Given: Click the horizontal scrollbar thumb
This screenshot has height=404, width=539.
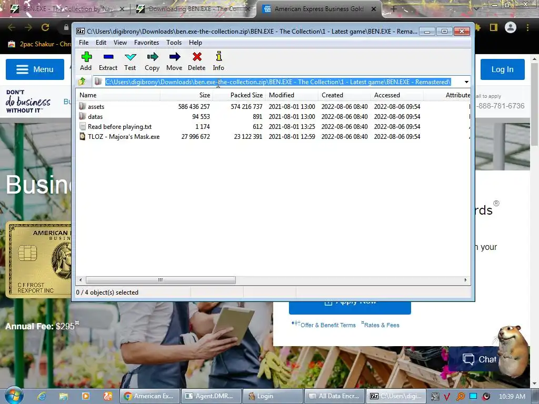Looking at the screenshot, I should tap(161, 280).
